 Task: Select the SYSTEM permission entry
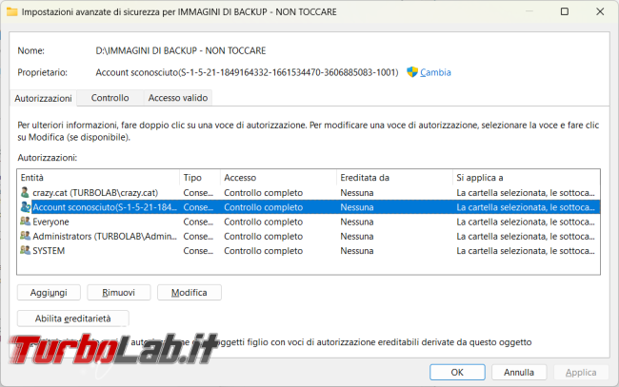pos(309,251)
